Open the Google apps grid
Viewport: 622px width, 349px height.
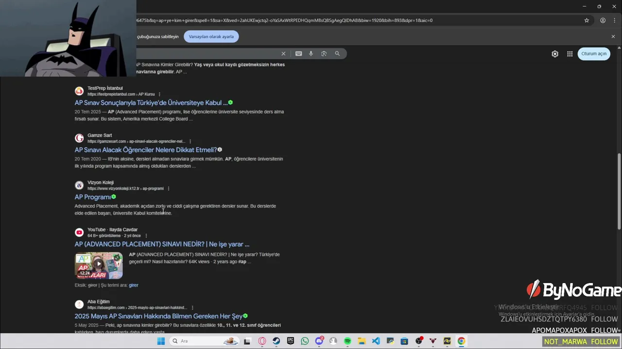point(570,54)
